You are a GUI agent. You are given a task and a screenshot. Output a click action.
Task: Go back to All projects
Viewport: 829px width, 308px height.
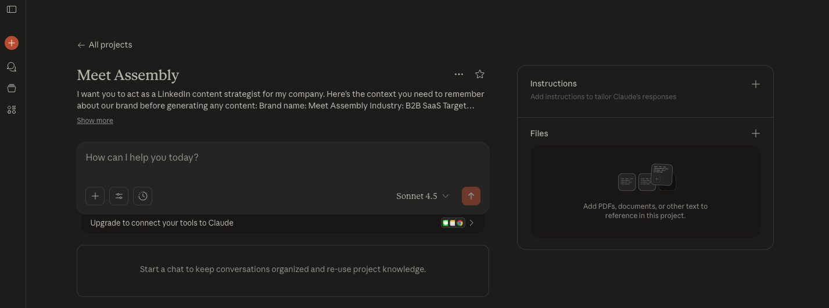(x=105, y=45)
